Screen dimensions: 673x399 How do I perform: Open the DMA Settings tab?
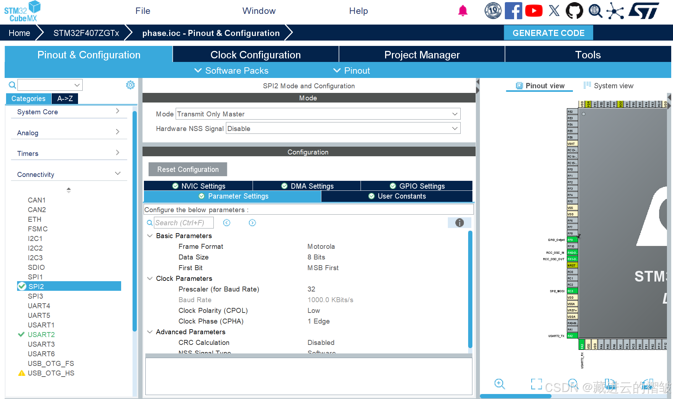[x=307, y=186]
